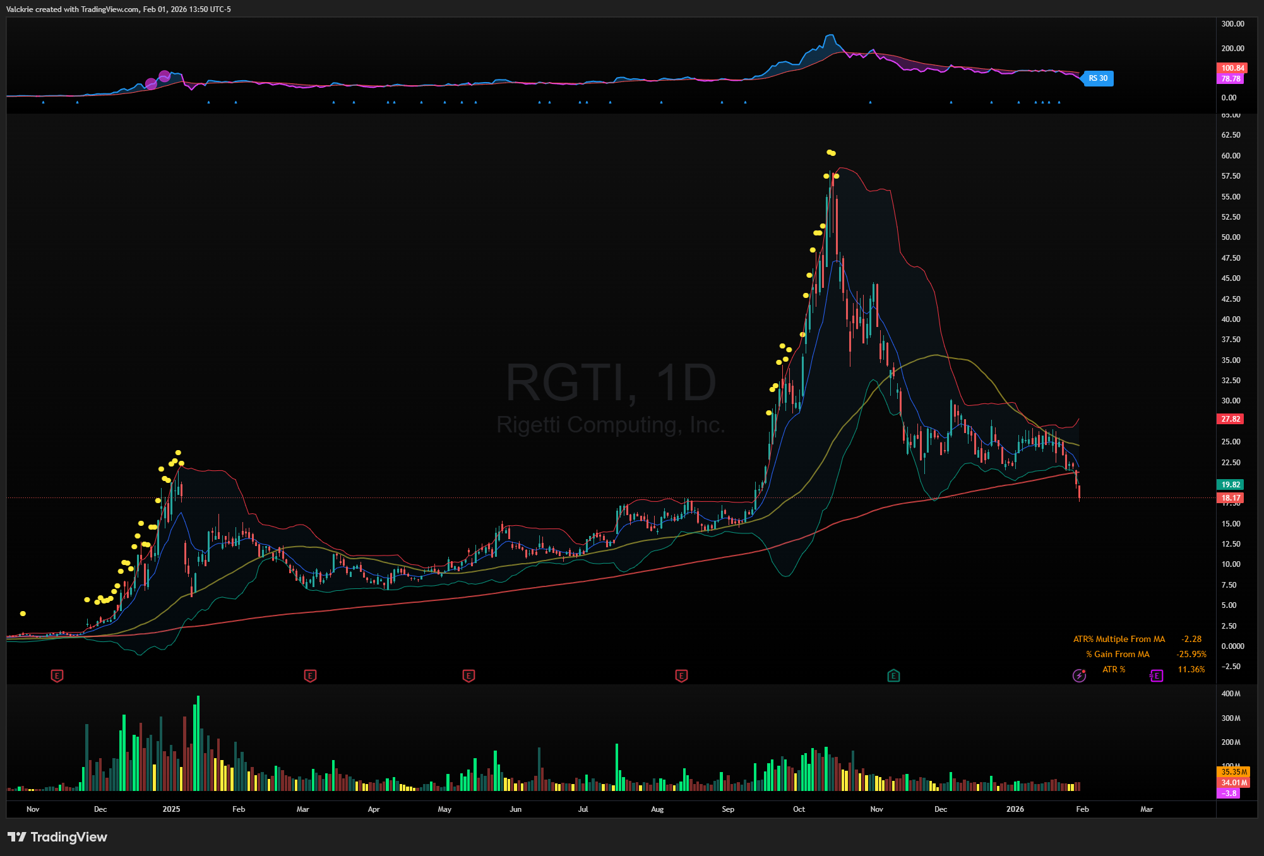Screen dimensions: 1264x856
Task: Click the green earnings E marker
Action: coord(893,676)
